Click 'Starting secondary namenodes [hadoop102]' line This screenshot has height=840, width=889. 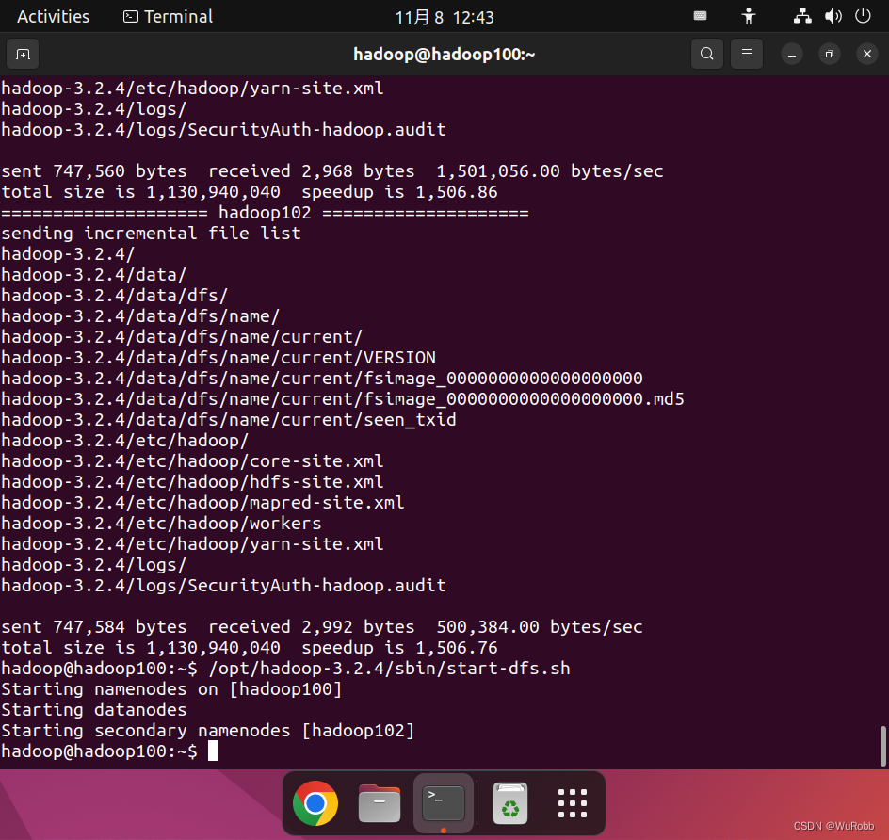pos(208,731)
